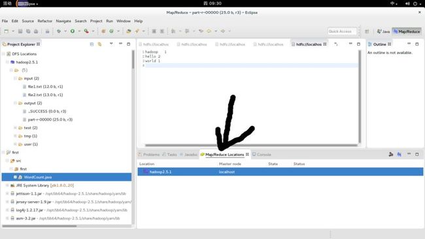The image size is (425, 239).
Task: Click the Run External Tools icon
Action: [86, 31]
